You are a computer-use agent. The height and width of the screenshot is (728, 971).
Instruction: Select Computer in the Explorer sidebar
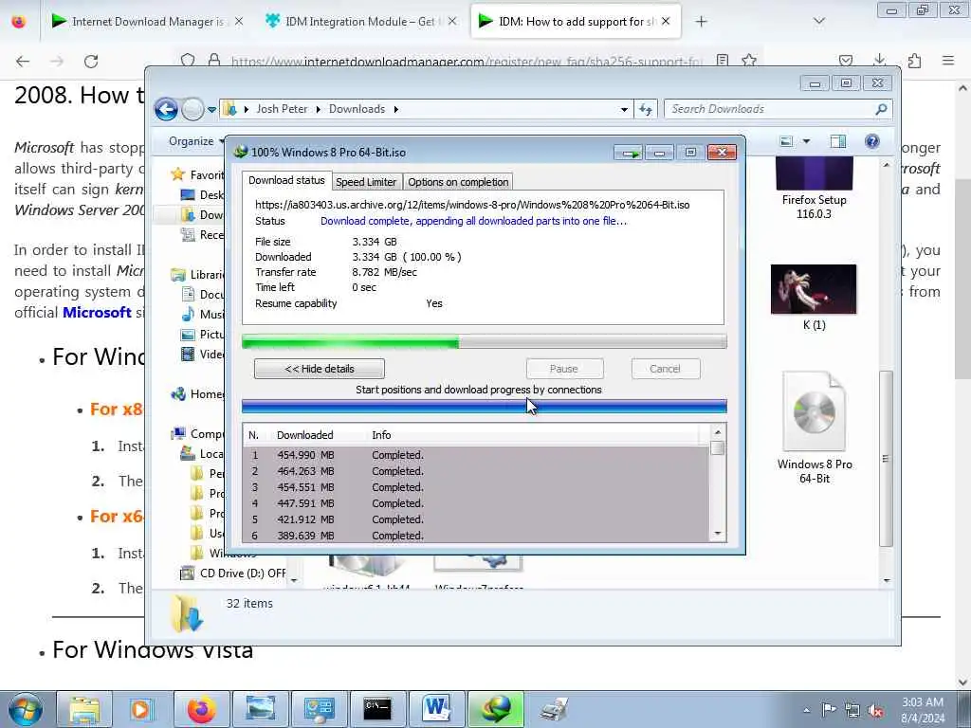coord(198,434)
